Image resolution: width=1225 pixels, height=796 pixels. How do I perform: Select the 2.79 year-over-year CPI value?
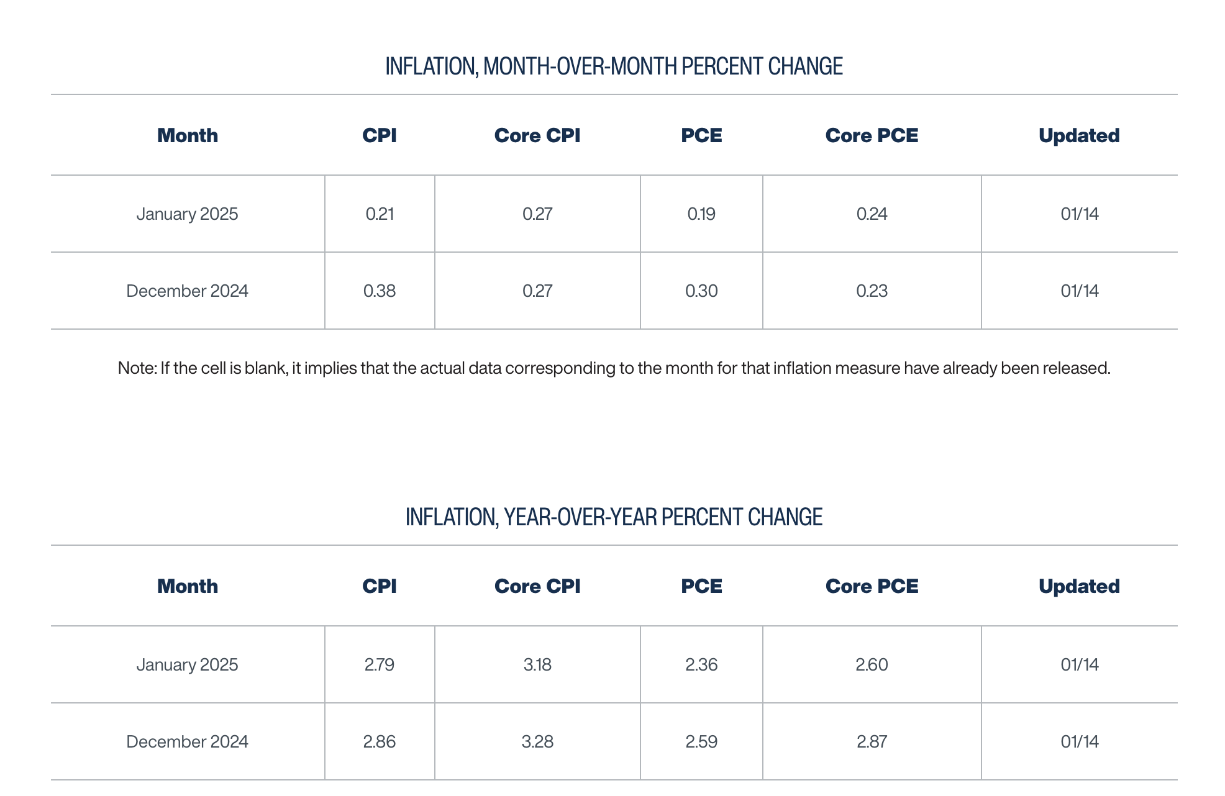click(x=380, y=665)
